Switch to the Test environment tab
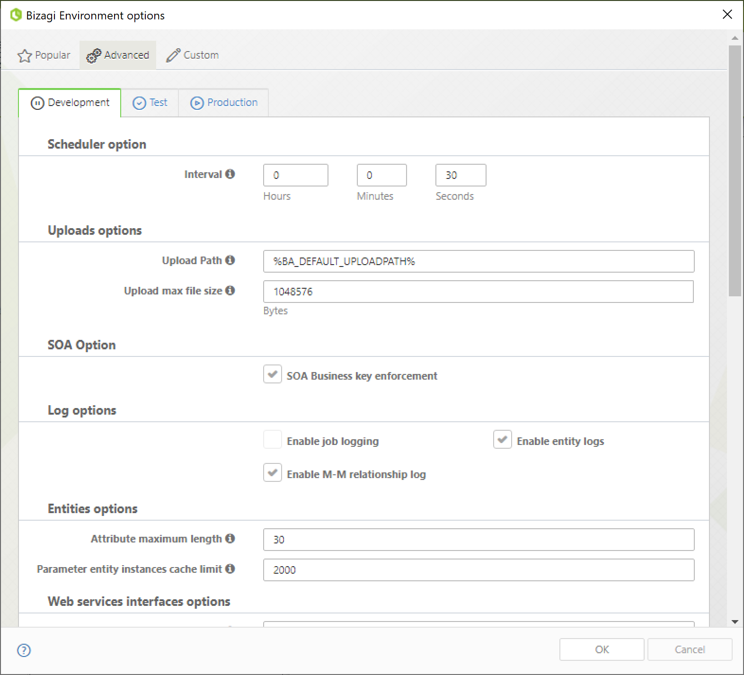The image size is (744, 675). pos(150,103)
